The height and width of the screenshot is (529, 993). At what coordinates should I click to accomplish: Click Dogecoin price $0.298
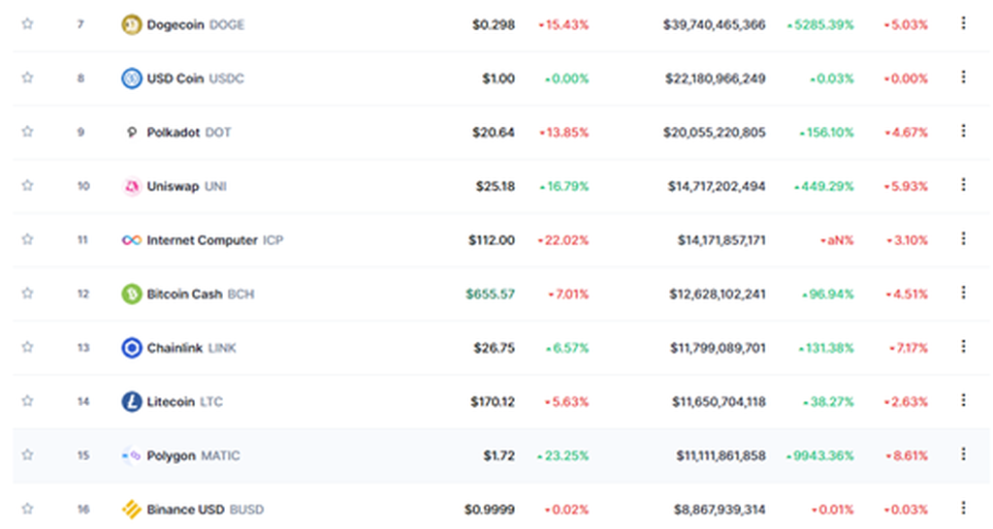(x=494, y=24)
